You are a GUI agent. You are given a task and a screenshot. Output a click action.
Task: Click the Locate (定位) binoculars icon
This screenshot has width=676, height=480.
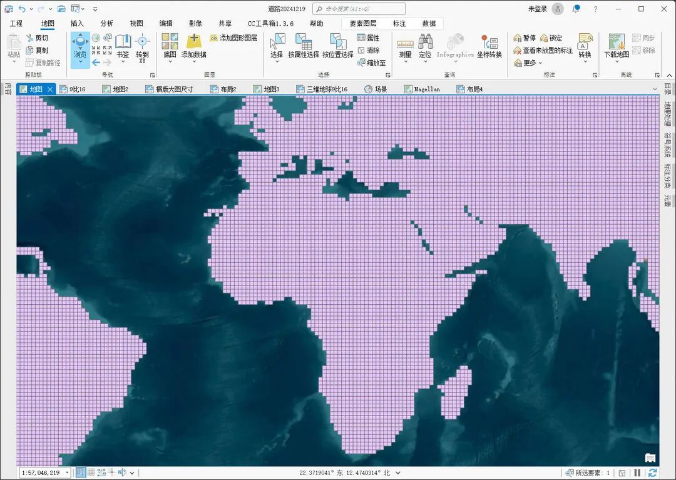(425, 42)
